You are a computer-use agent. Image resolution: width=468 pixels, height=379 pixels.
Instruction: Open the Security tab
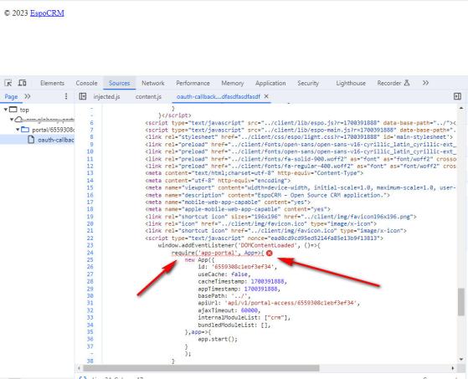(x=308, y=83)
